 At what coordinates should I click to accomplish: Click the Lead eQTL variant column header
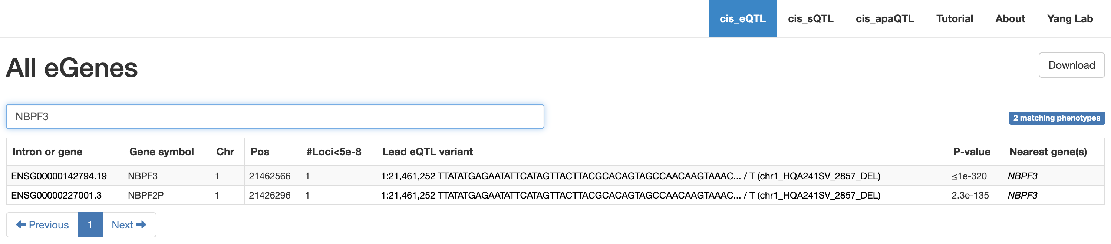tap(428, 152)
